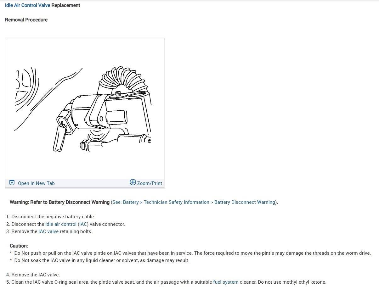Click the 'Removal Procedure' heading
The image size is (379, 289).
click(26, 20)
